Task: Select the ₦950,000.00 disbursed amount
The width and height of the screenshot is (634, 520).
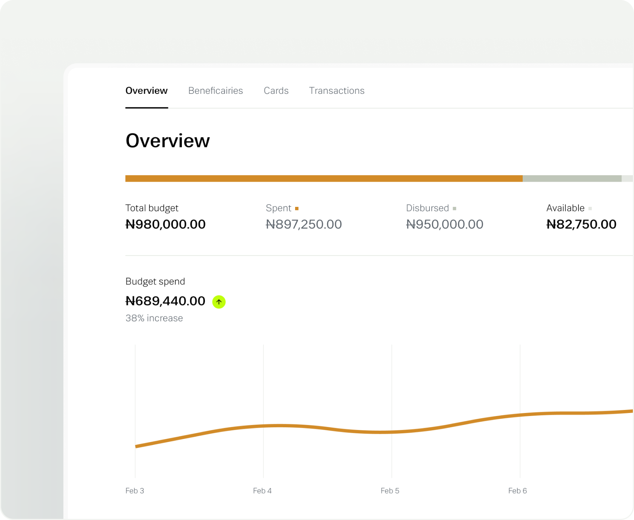Action: coord(445,225)
